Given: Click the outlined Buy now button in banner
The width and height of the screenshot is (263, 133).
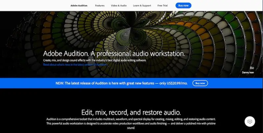Looking at the screenshot, I should coord(200,83).
